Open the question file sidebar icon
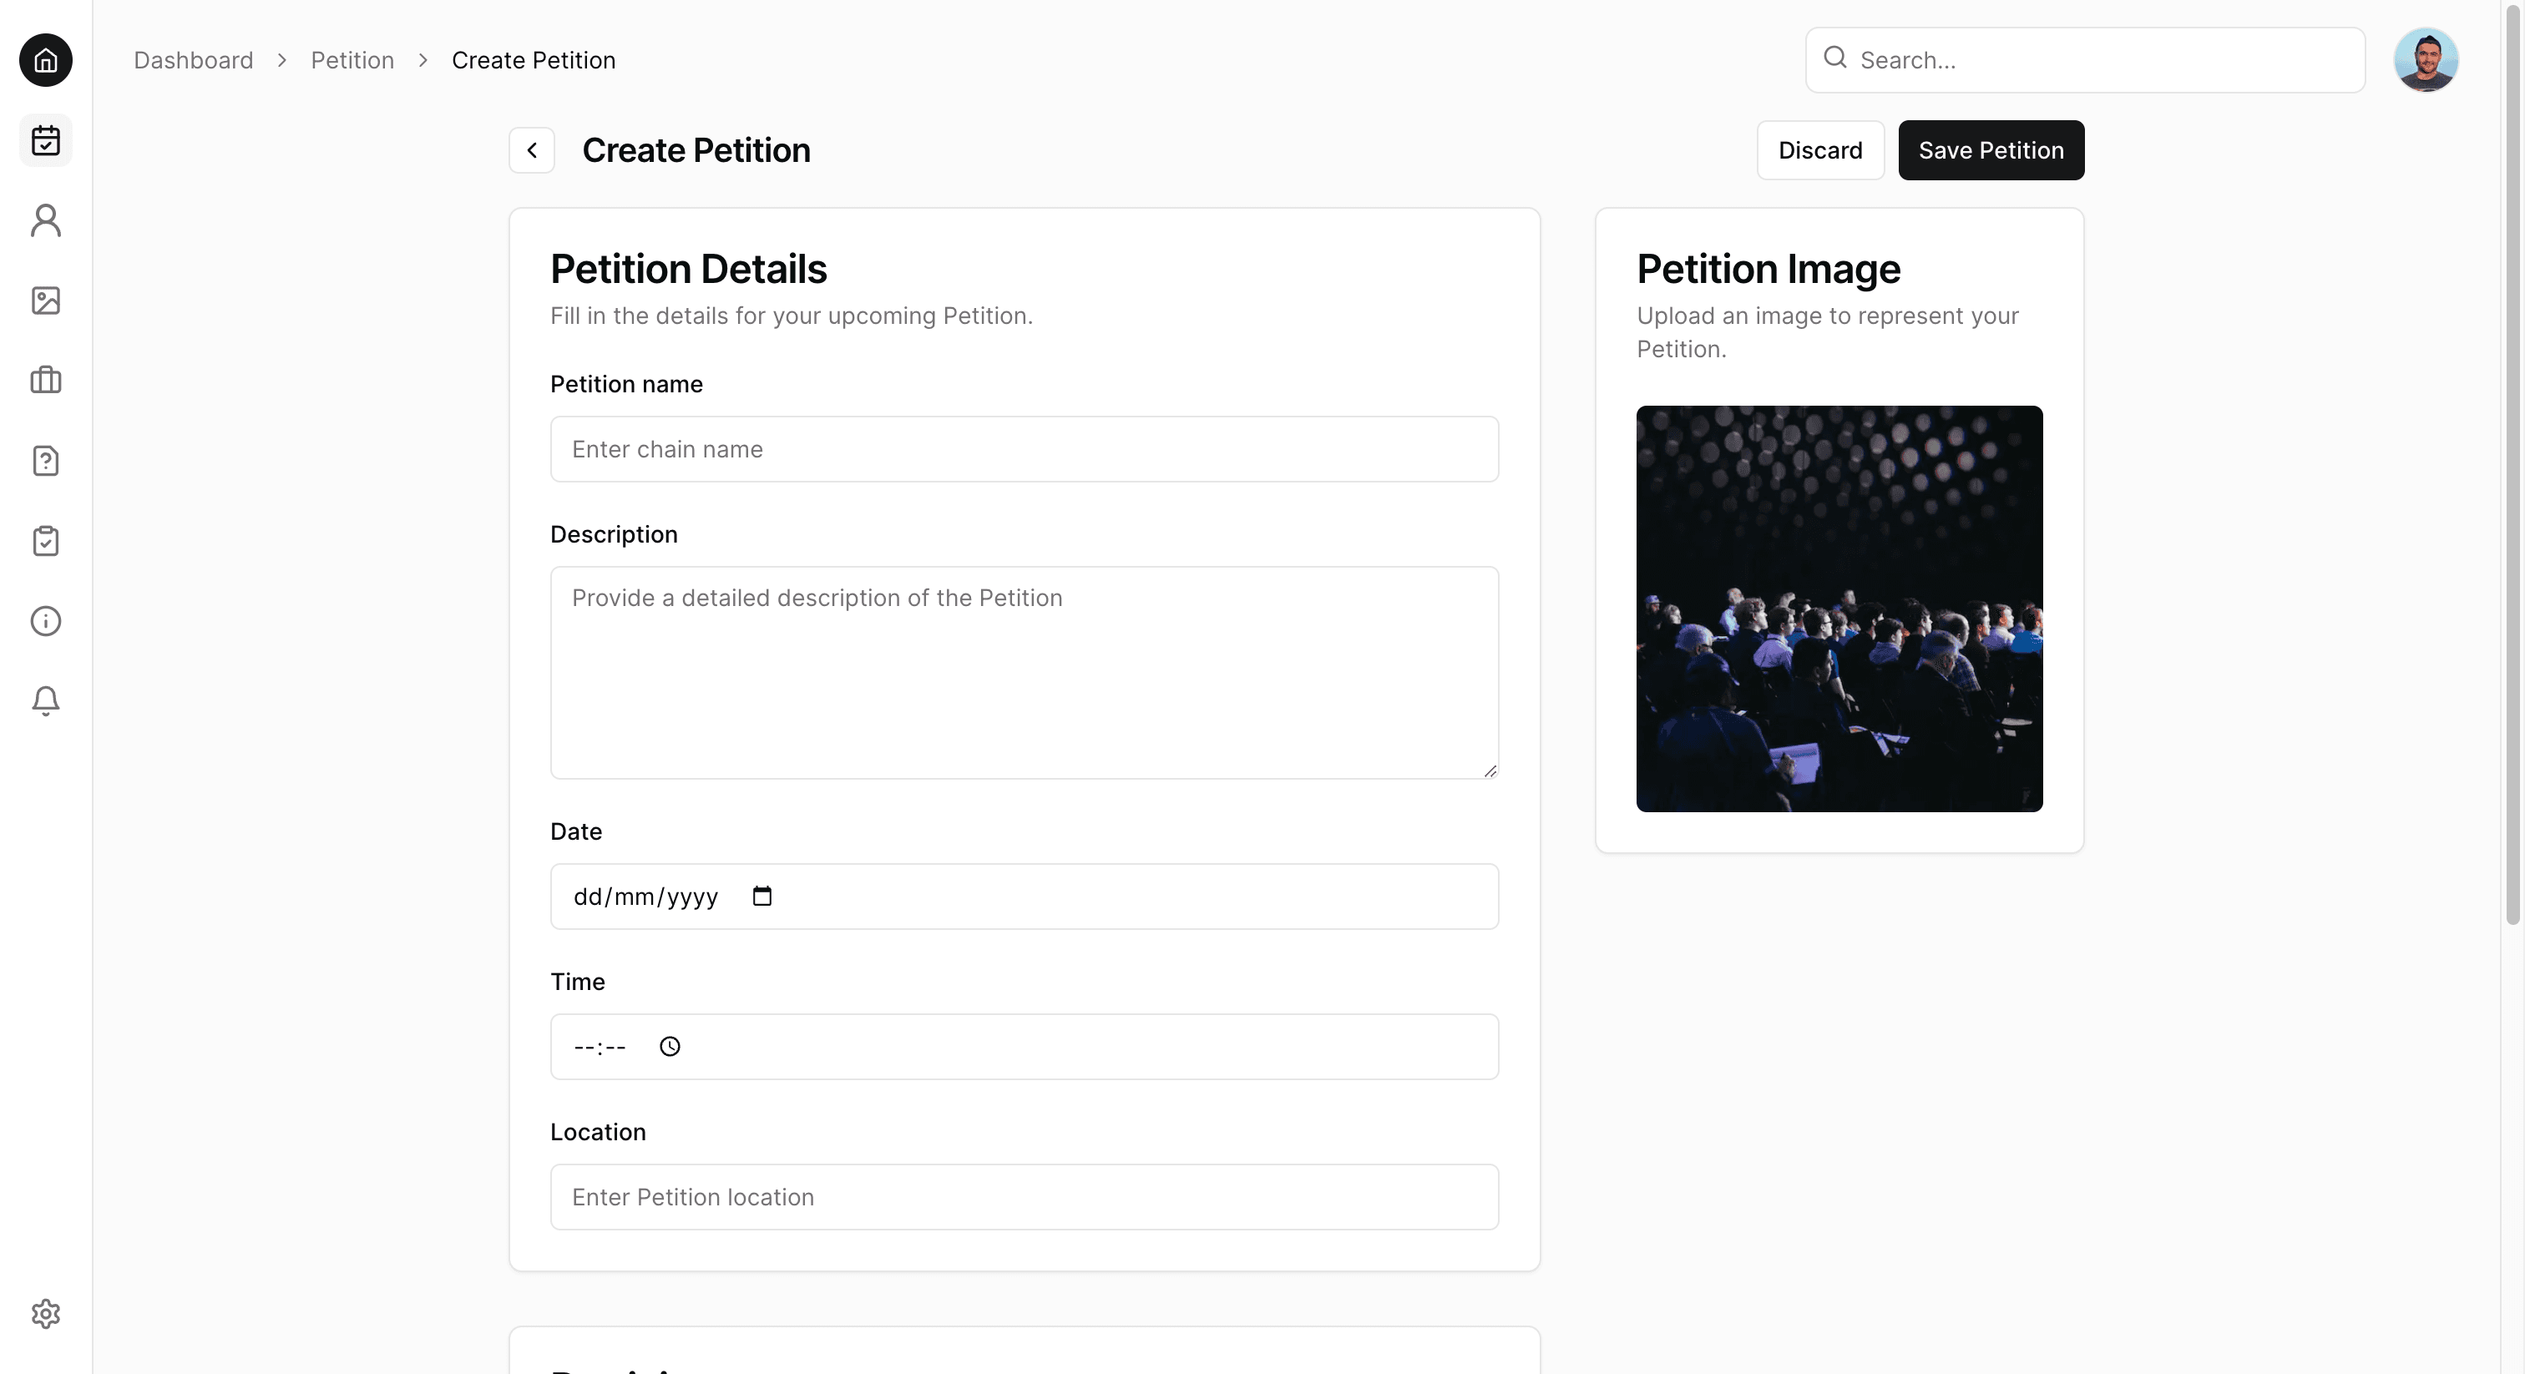This screenshot has height=1374, width=2525. (46, 461)
